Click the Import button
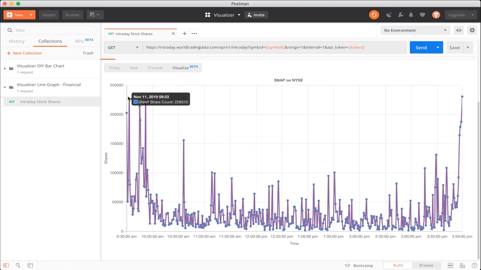Image resolution: width=481 pixels, height=270 pixels. [49, 15]
